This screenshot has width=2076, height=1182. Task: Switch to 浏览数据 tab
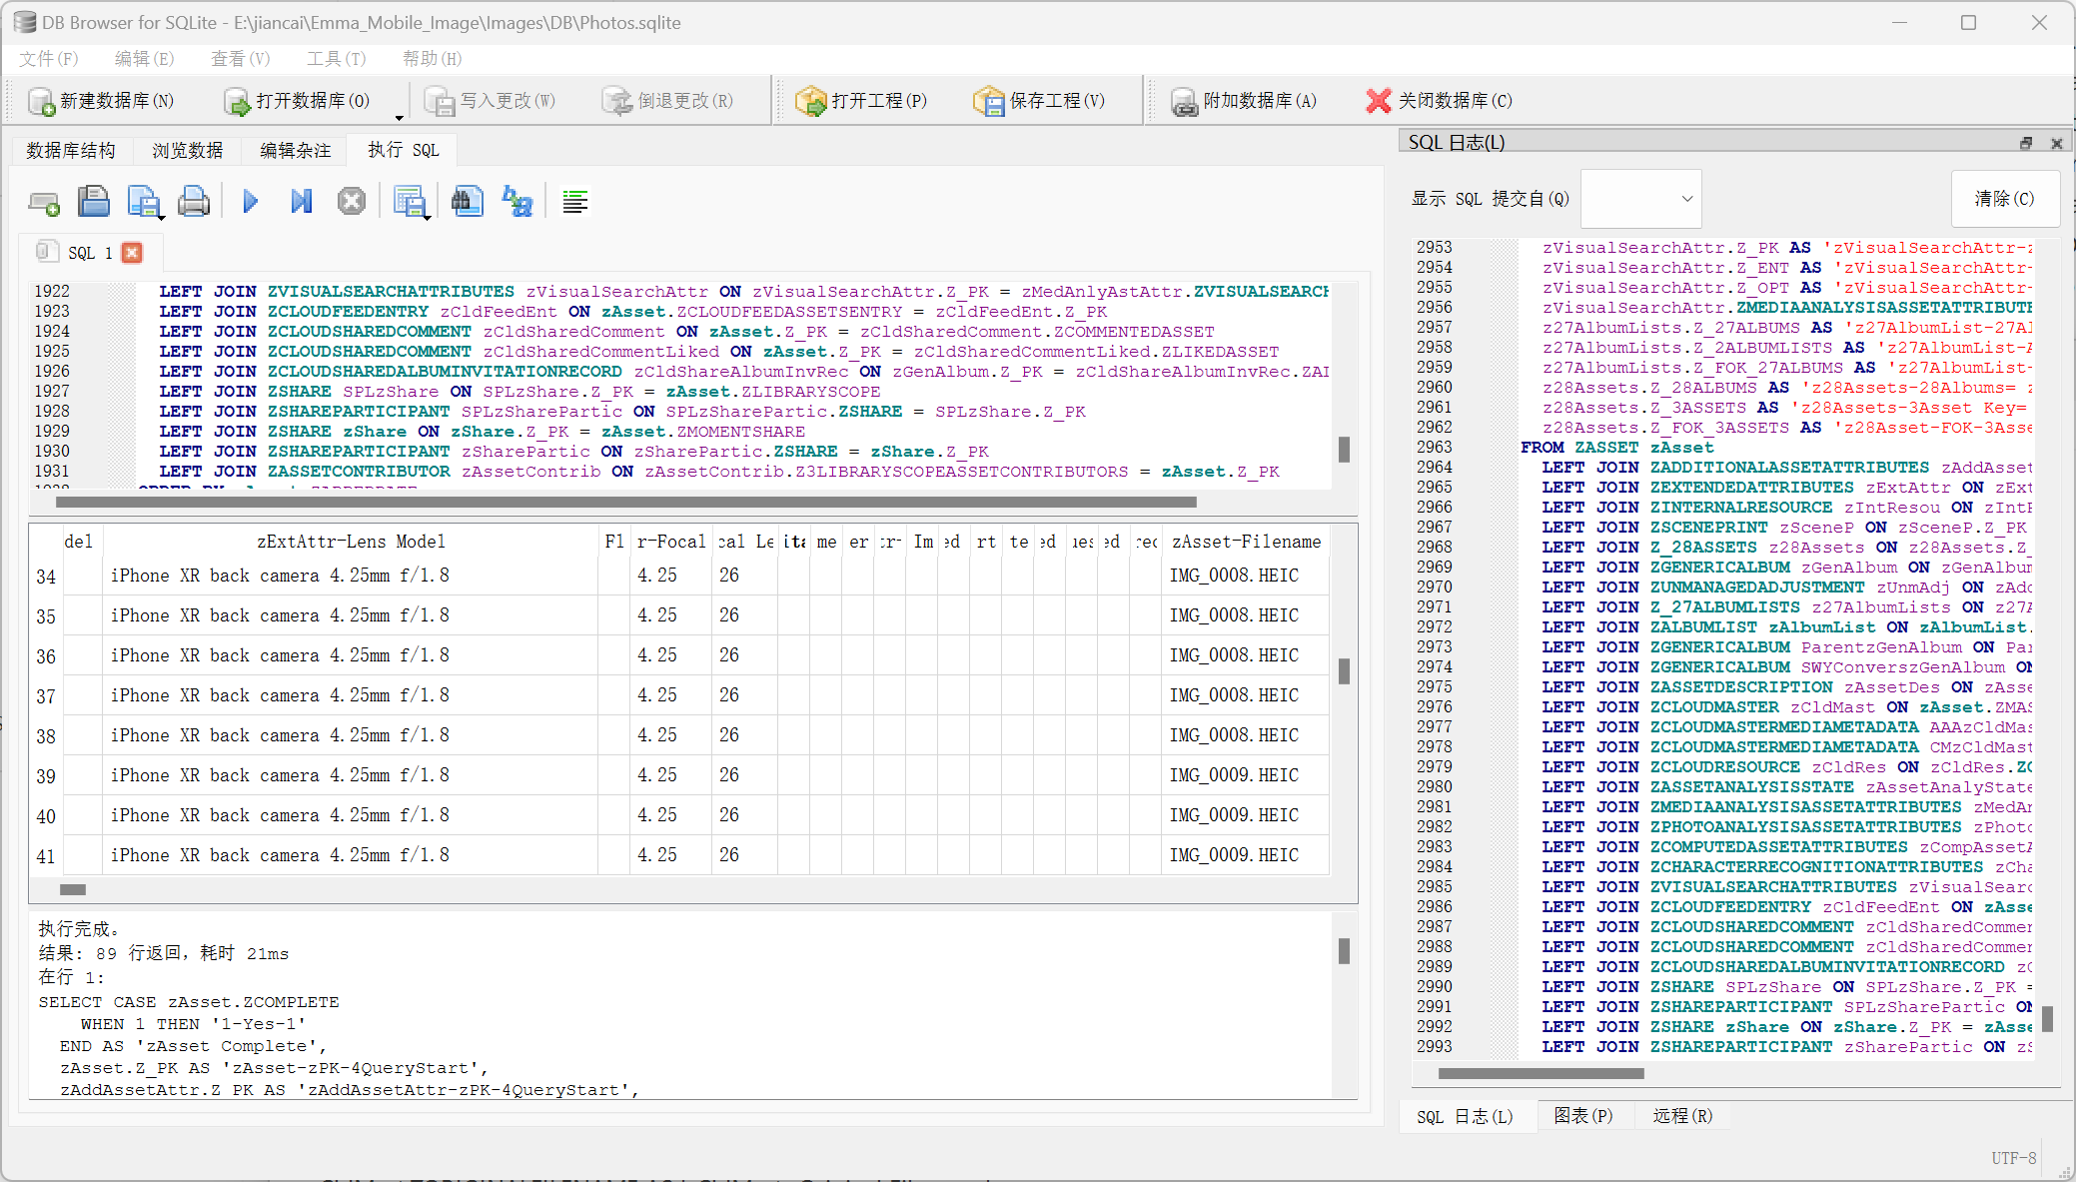pos(188,150)
